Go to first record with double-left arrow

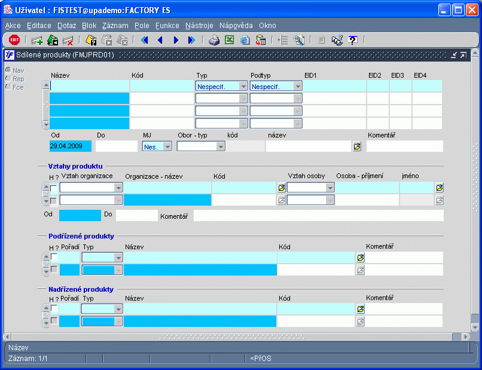[144, 40]
